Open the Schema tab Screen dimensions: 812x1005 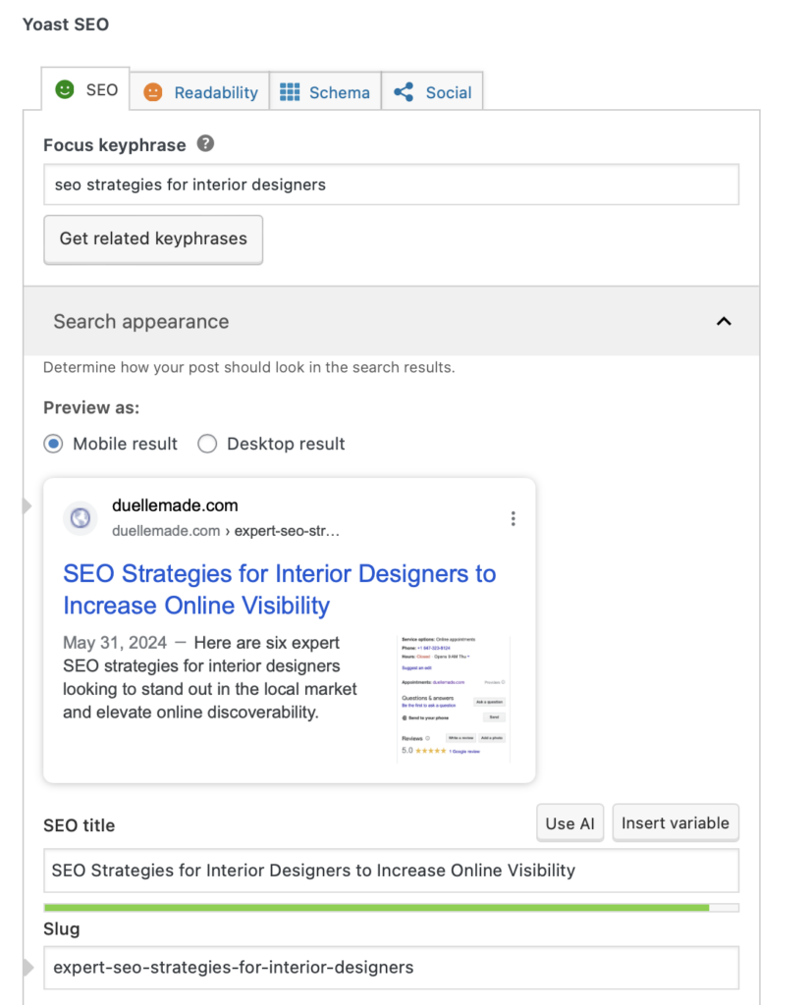pos(325,91)
